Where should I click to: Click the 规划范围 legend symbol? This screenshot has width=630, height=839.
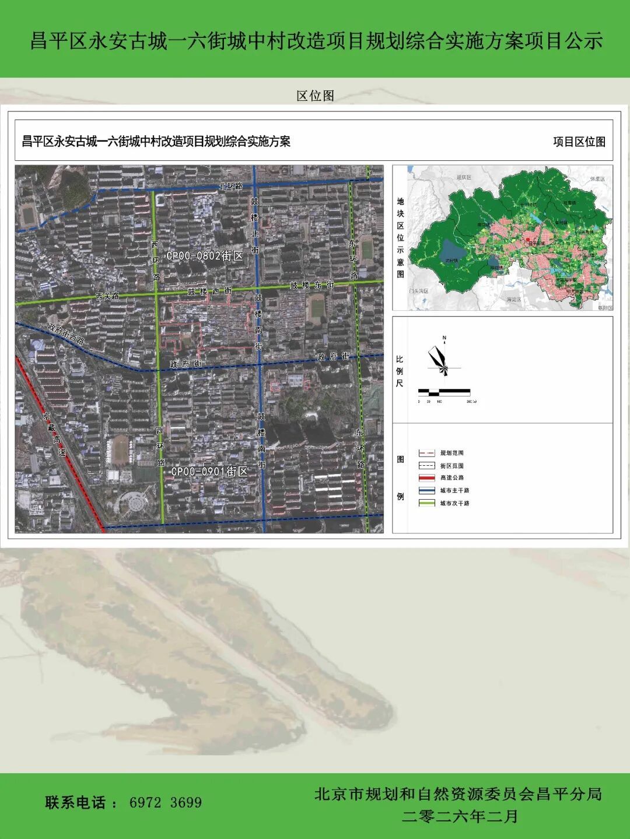[426, 453]
